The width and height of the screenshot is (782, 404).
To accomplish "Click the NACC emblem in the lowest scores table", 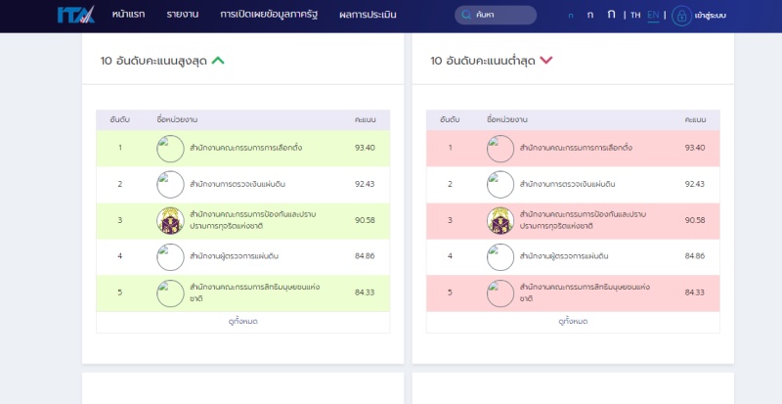I will click(500, 220).
